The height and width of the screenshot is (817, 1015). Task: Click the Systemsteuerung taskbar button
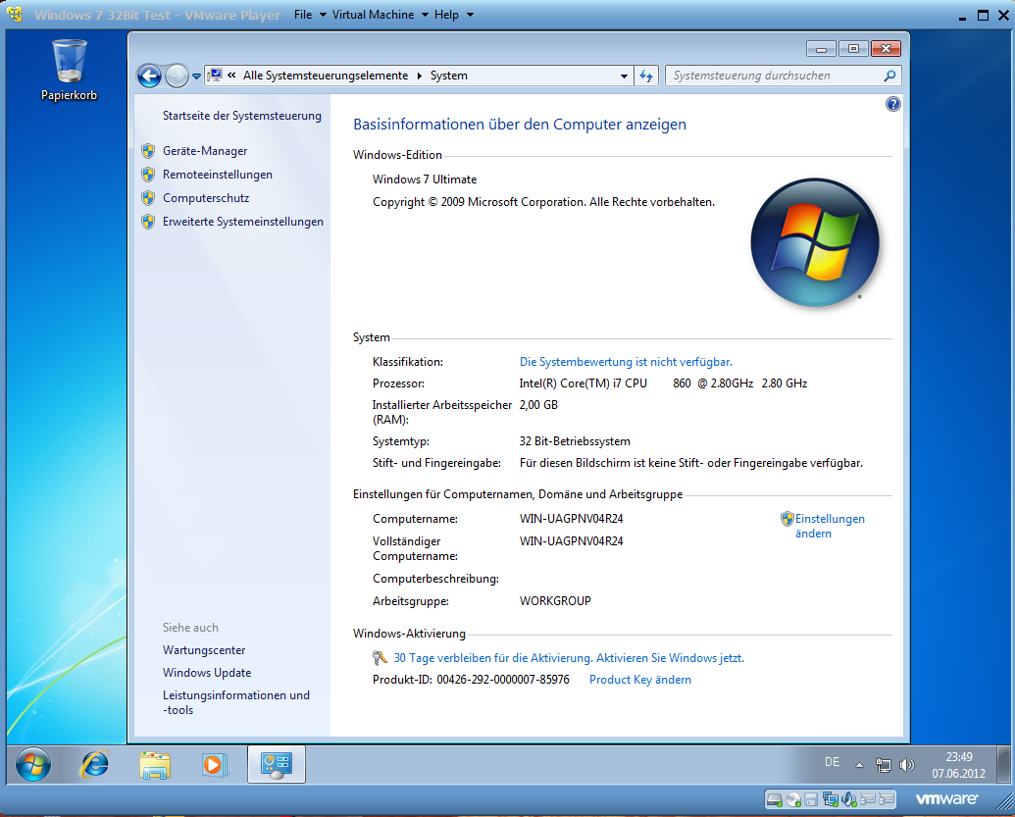point(277,765)
